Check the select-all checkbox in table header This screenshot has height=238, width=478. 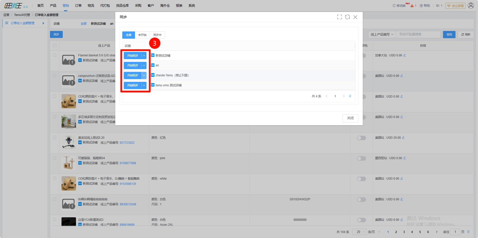[54, 46]
